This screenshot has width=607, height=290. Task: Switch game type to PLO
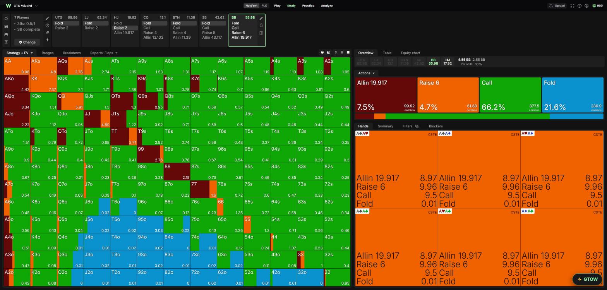click(264, 6)
